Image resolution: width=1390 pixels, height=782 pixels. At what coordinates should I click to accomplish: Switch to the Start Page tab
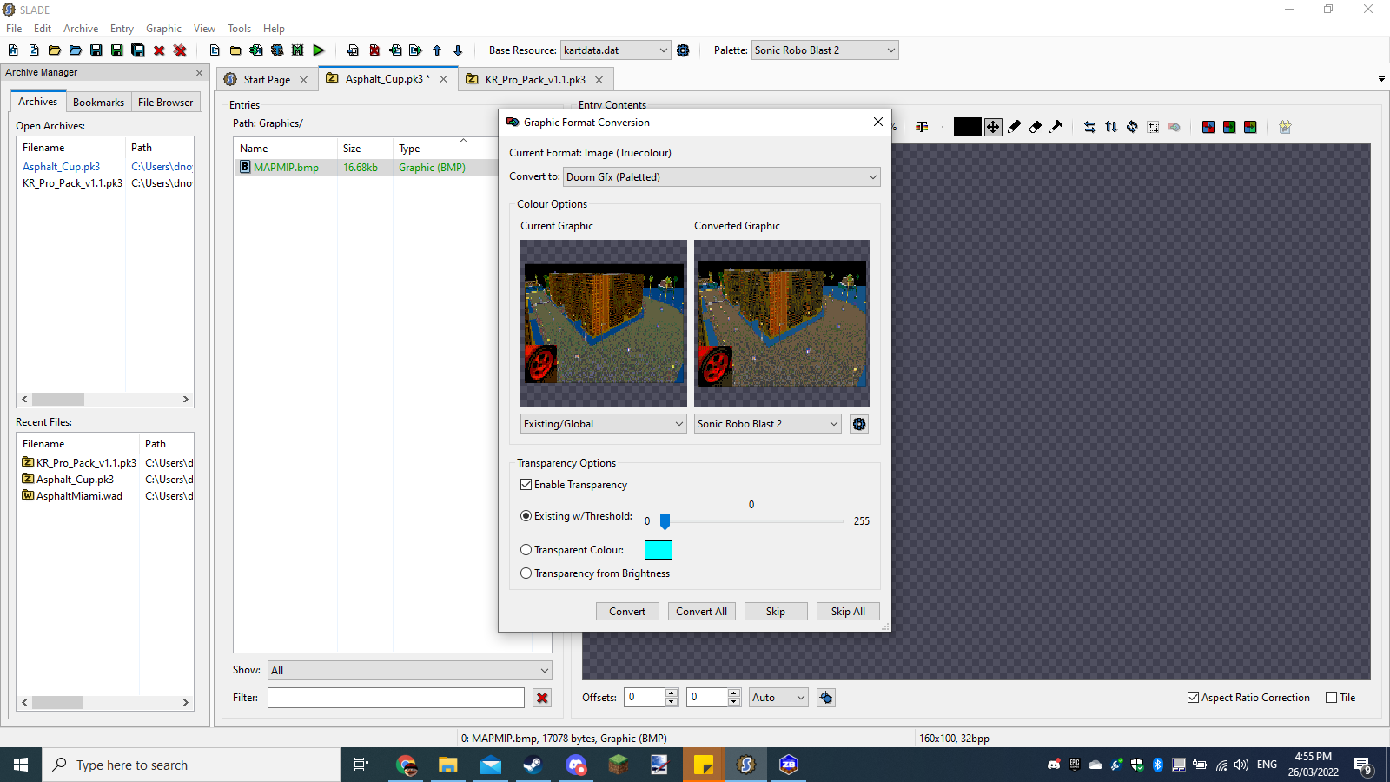pyautogui.click(x=267, y=79)
